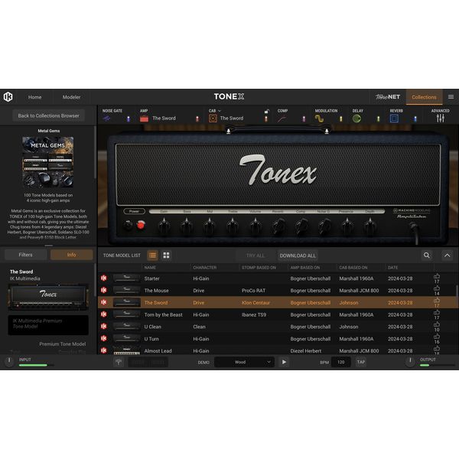The width and height of the screenshot is (459, 459).
Task: Open the tuner fork icon
Action: [119, 362]
